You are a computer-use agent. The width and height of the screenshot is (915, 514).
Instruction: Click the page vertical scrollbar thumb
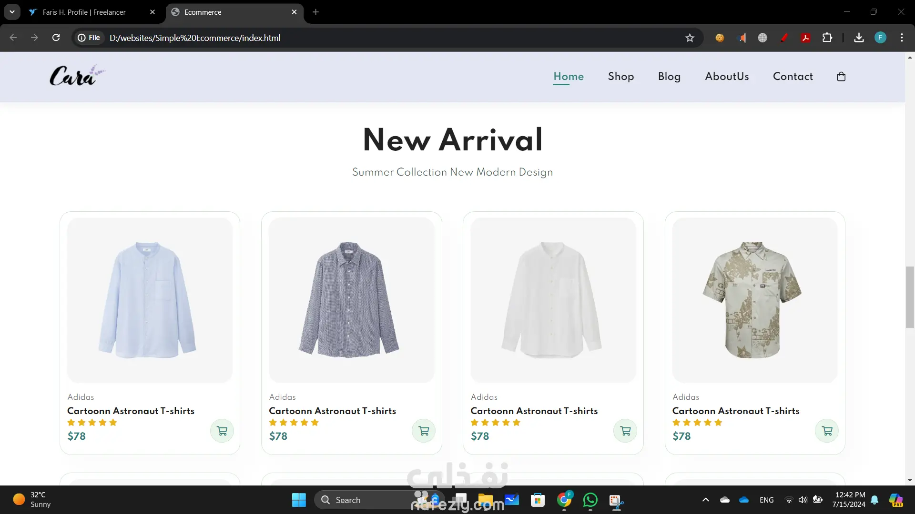tap(910, 297)
